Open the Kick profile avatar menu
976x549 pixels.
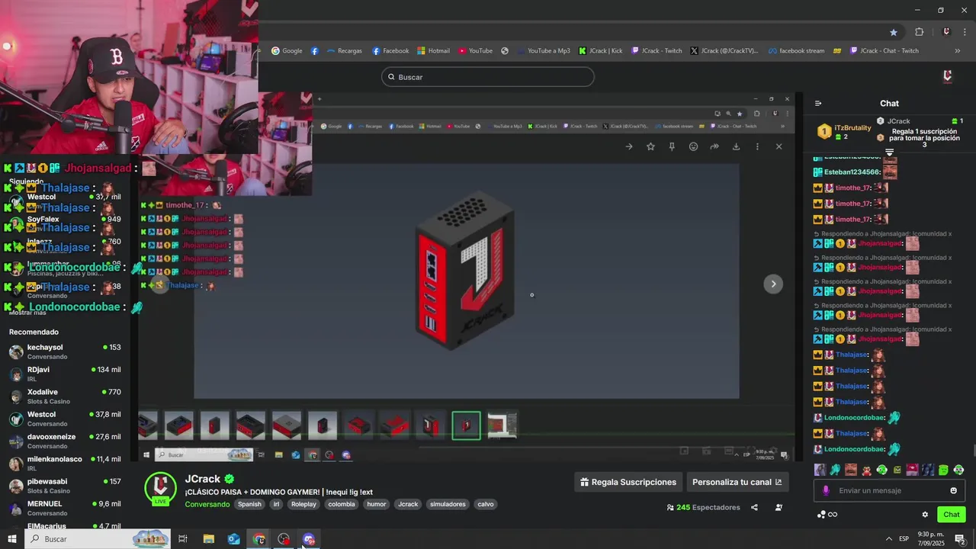pyautogui.click(x=948, y=76)
